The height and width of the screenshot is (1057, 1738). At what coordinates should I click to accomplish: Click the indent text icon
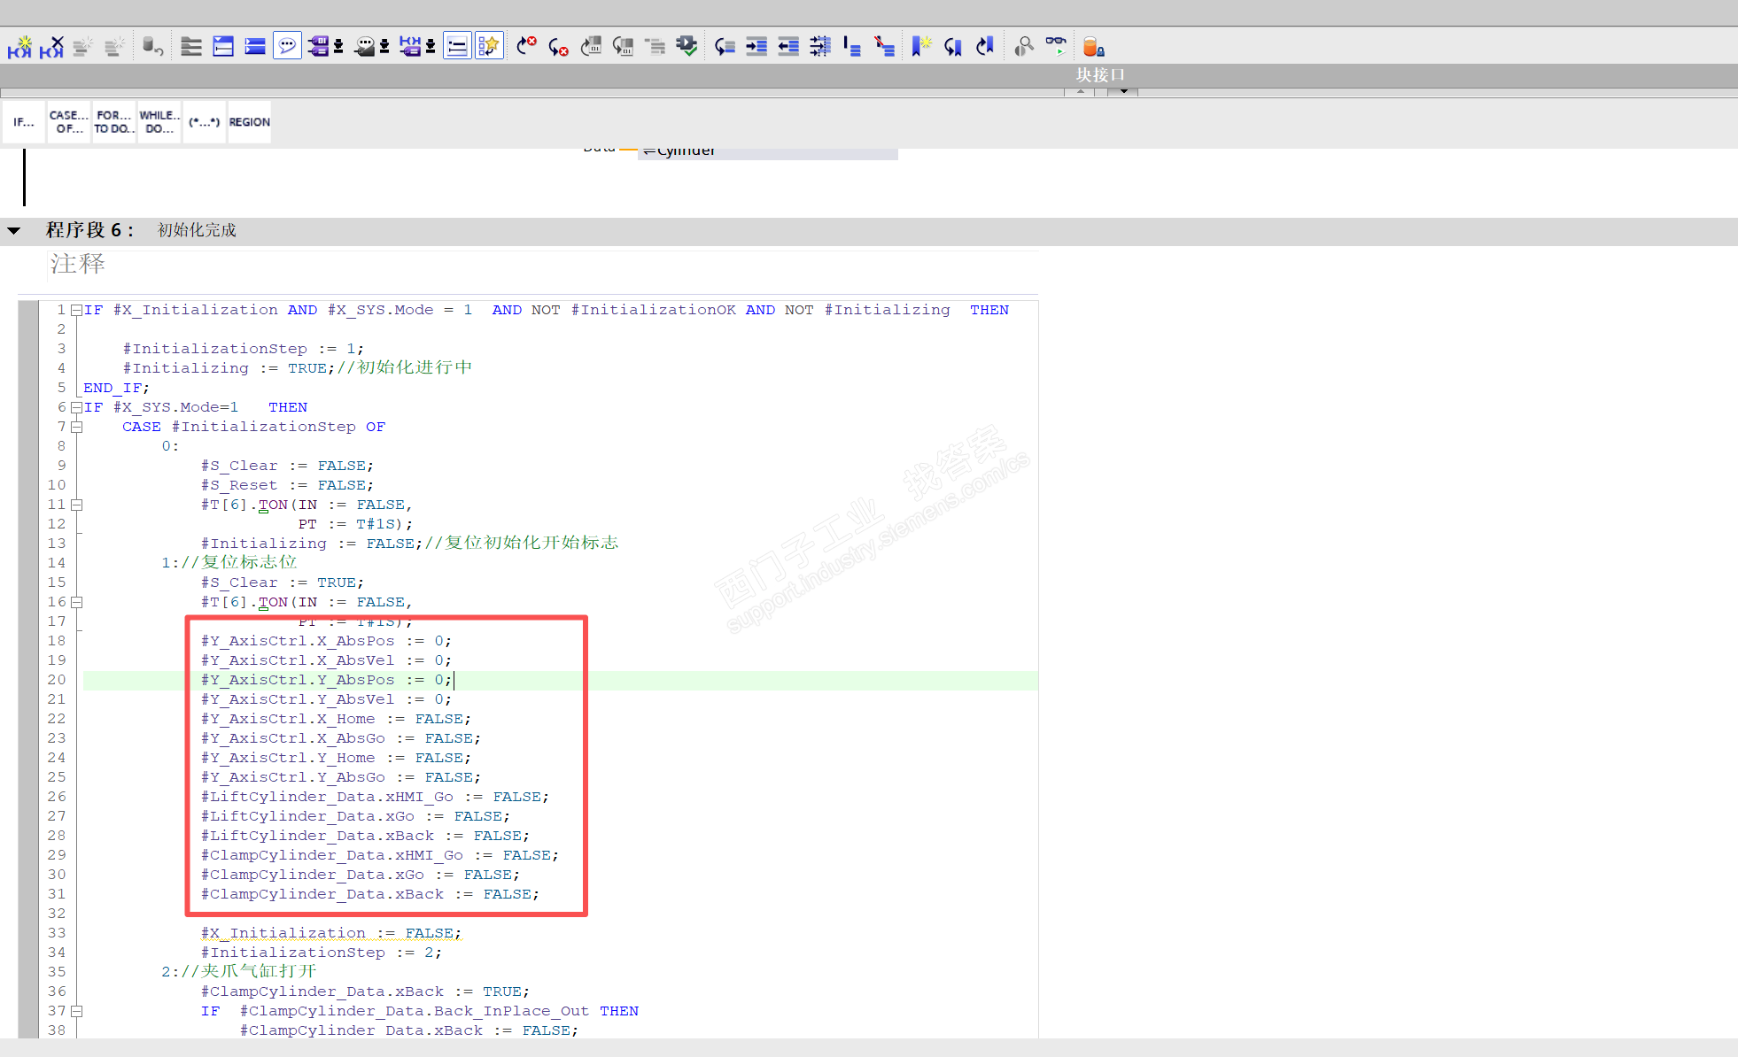(756, 46)
